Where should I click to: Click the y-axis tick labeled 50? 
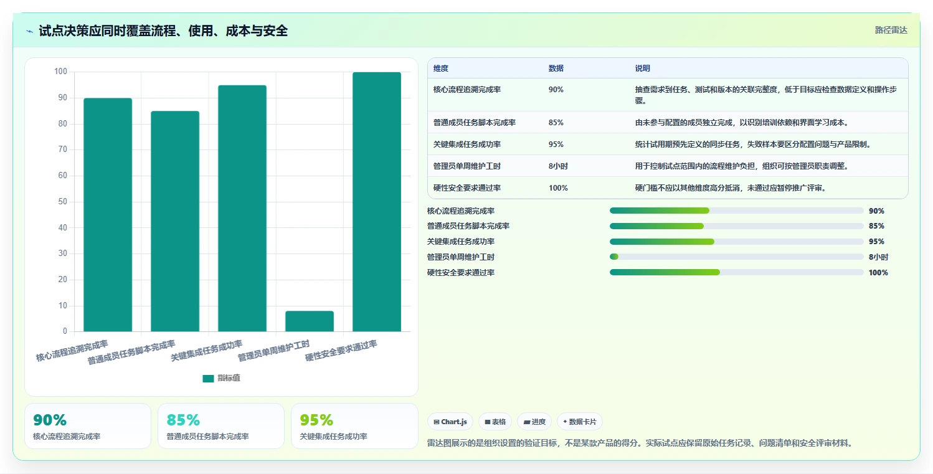pyautogui.click(x=62, y=202)
